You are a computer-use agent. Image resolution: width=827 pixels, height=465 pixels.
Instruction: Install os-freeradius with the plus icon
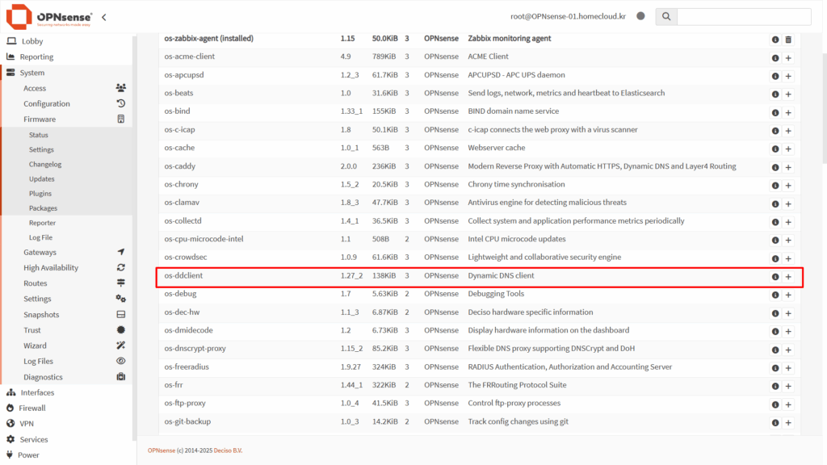coord(788,367)
